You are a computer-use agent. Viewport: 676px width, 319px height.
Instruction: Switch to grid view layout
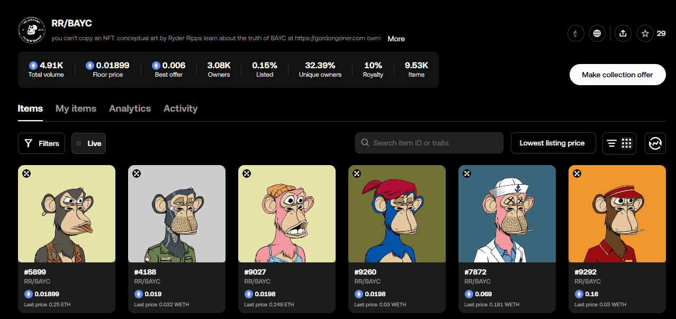coord(627,143)
